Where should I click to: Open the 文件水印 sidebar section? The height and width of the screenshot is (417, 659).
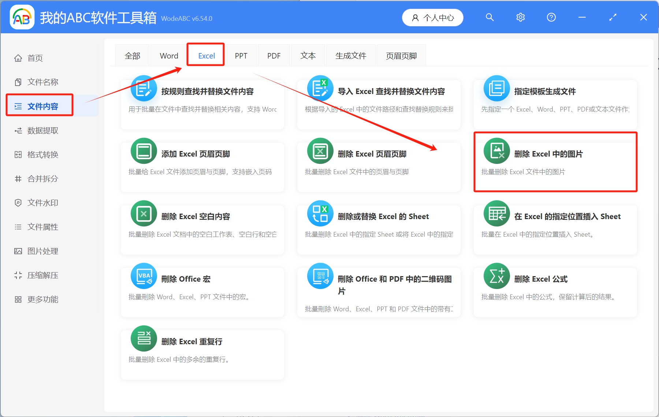(42, 203)
